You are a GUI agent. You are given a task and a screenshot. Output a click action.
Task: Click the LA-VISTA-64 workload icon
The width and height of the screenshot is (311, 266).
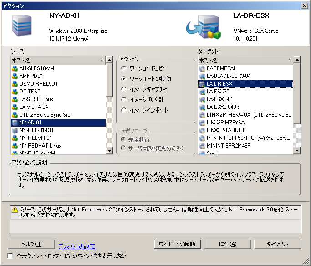pos(15,107)
